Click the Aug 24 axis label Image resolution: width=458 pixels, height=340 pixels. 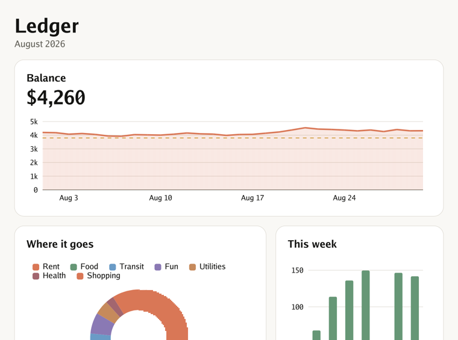344,198
